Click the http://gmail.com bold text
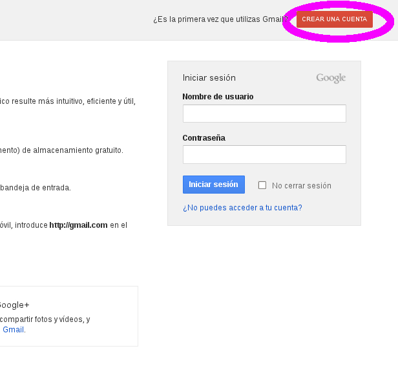398x373 pixels. (78, 225)
